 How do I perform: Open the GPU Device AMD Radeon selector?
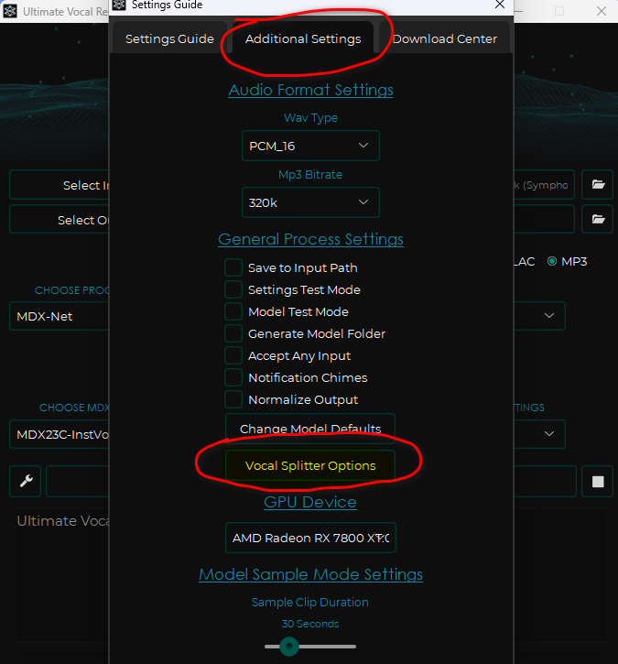pyautogui.click(x=310, y=538)
